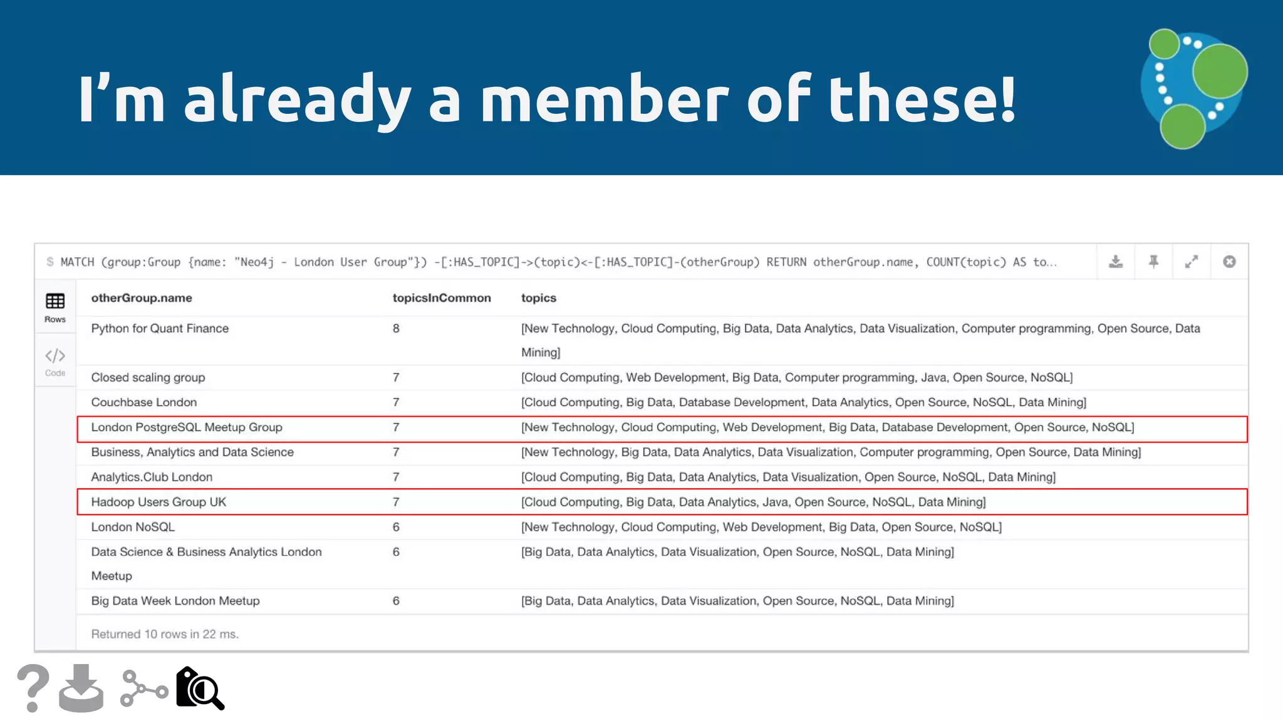Click the Python for Quant Finance entry

point(160,329)
